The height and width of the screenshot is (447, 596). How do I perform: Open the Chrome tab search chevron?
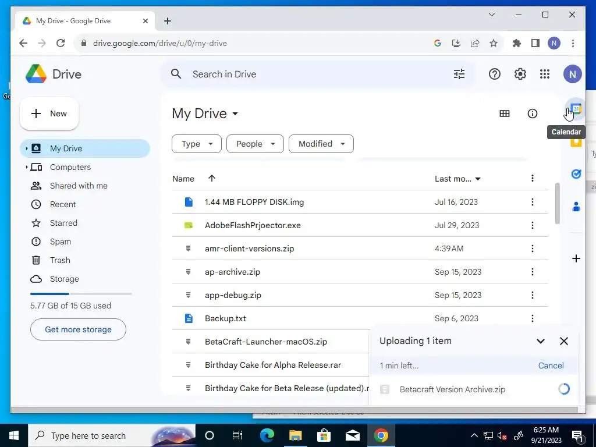(491, 15)
